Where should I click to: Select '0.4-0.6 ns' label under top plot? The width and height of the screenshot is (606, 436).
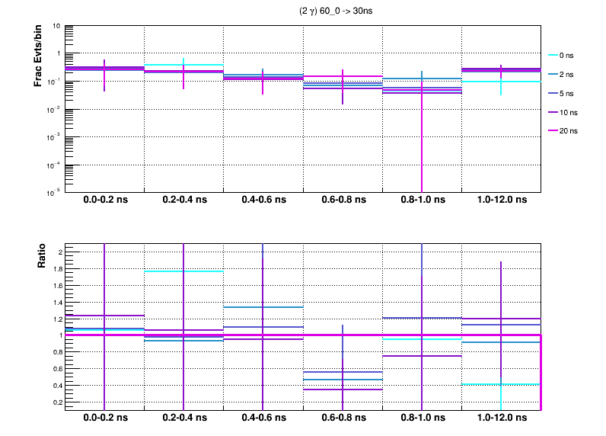pos(263,200)
